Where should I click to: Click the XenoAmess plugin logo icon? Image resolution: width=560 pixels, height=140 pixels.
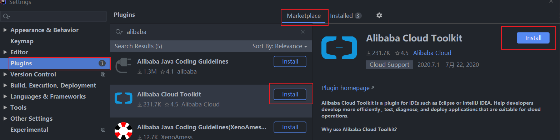124,131
